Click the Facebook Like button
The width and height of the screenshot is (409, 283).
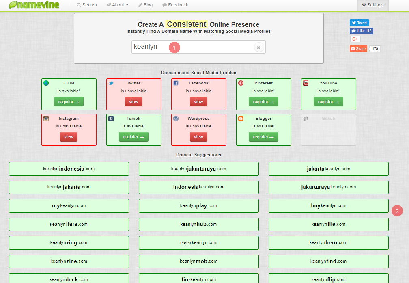coord(362,31)
